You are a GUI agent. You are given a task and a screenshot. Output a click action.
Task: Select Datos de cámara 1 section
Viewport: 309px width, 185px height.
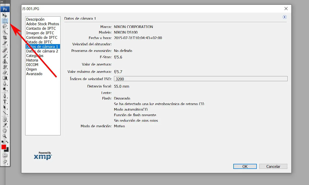(43, 47)
